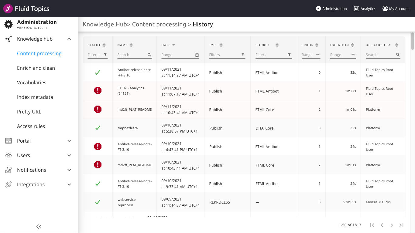This screenshot has height=233, width=415.
Task: Click the Users group icon
Action: (x=9, y=155)
